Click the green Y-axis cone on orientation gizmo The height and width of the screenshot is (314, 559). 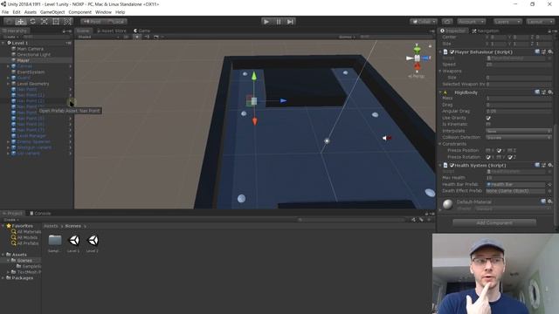pos(417,48)
